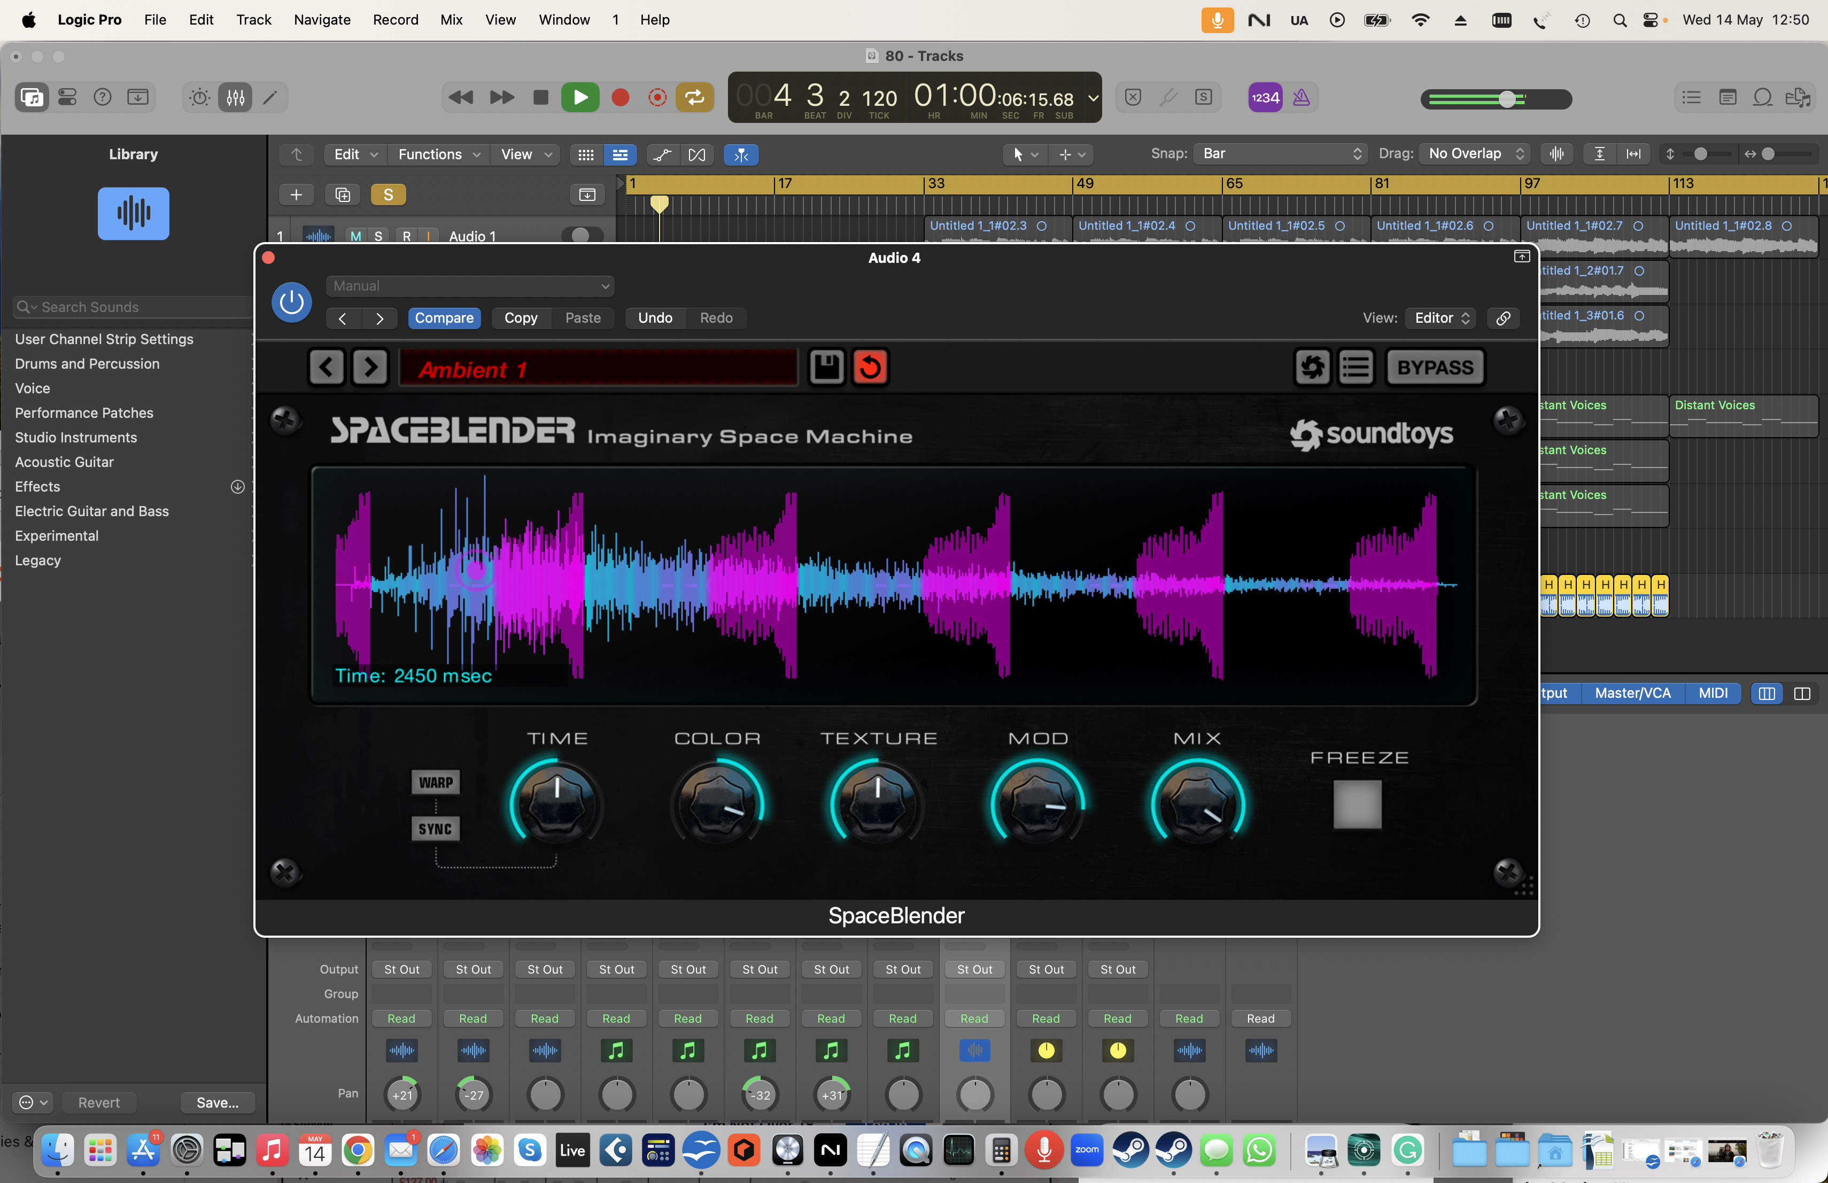Mute the Audio 1 track
This screenshot has width=1828, height=1183.
(x=355, y=237)
